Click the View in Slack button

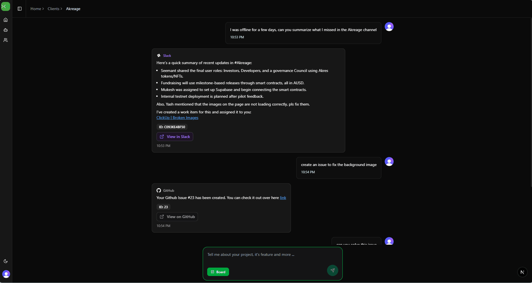(175, 137)
